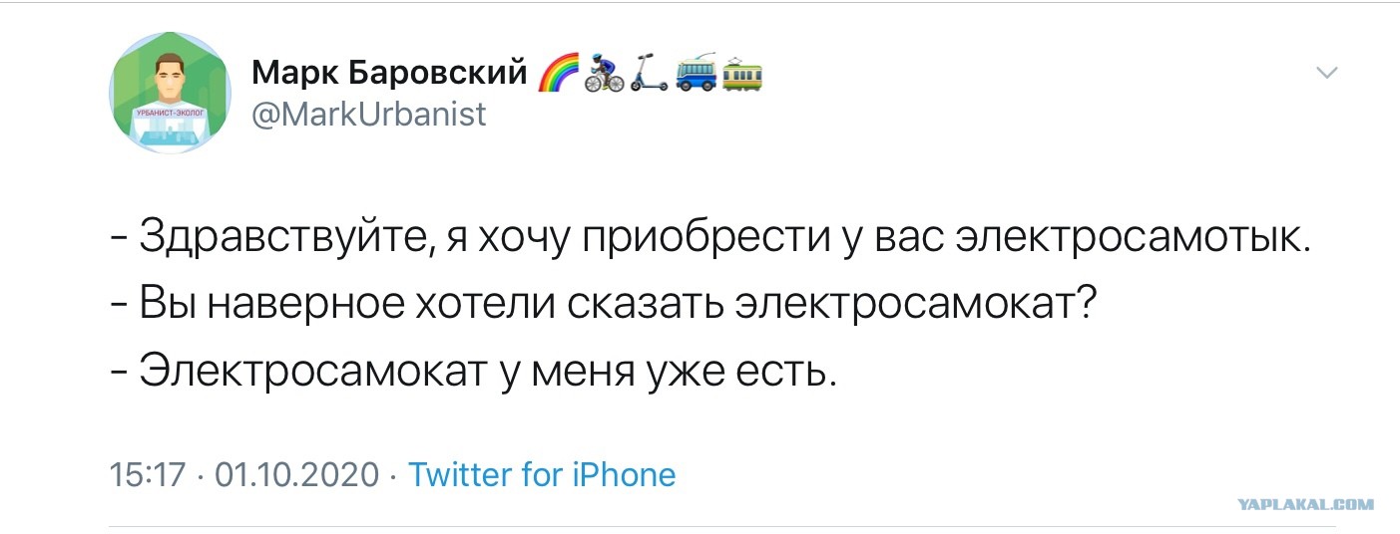
Task: Click the 15:17 timestamp
Action: point(149,474)
